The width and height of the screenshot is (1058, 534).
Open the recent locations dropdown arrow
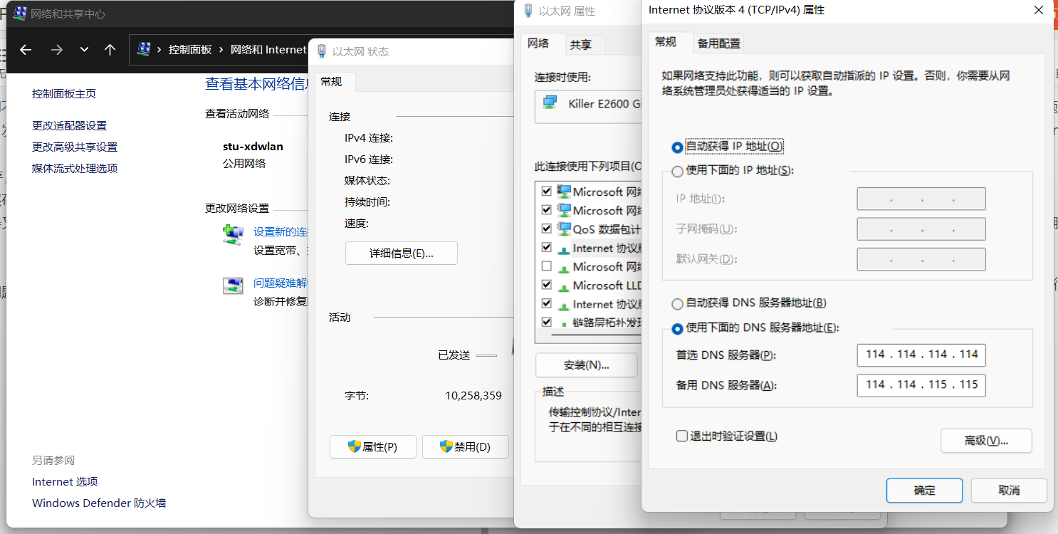tap(84, 49)
